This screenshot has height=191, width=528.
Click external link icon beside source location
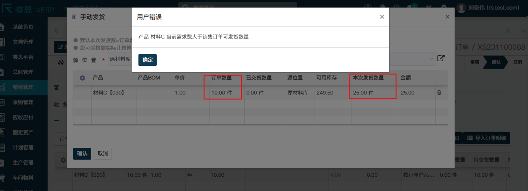(441, 58)
